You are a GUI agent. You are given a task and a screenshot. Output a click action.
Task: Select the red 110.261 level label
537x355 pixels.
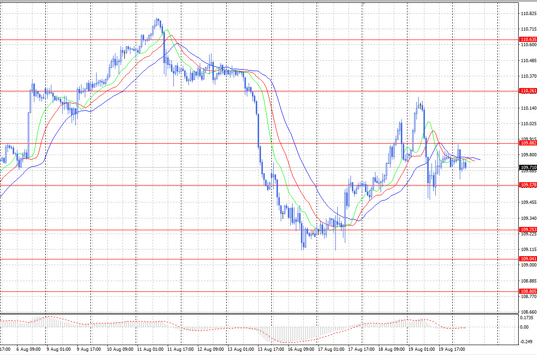coord(529,91)
